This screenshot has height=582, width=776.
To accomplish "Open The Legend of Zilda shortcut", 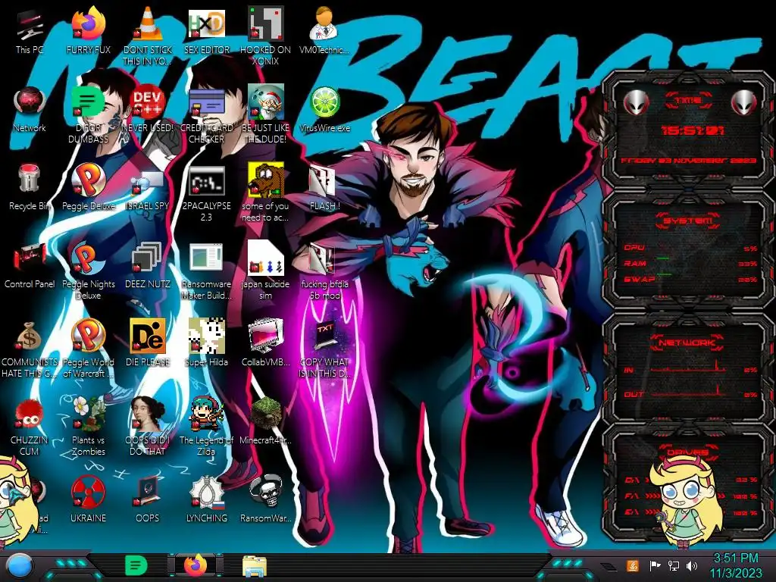I will tap(206, 414).
